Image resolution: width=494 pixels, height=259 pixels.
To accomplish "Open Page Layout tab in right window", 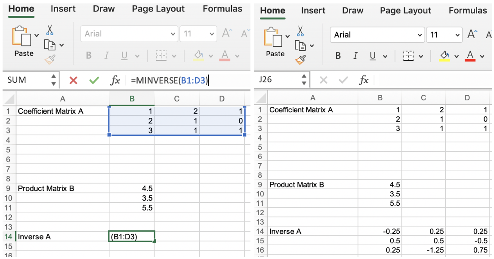I will [x=405, y=10].
